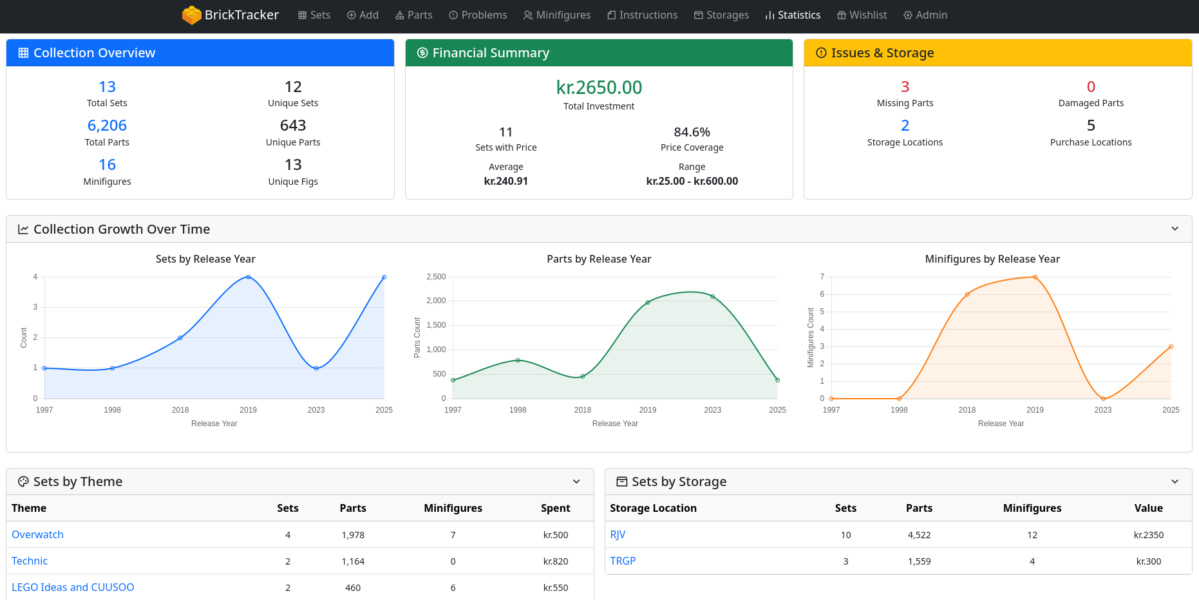Image resolution: width=1199 pixels, height=600 pixels.
Task: Click the BrickTracker brick logo icon
Action: click(191, 15)
